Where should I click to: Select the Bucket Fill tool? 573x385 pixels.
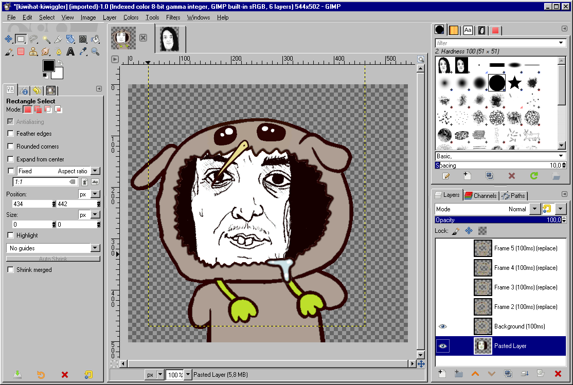(95, 39)
